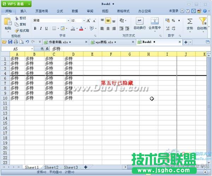Apply the red font color
This screenshot has height=176, width=212.
(x=81, y=28)
